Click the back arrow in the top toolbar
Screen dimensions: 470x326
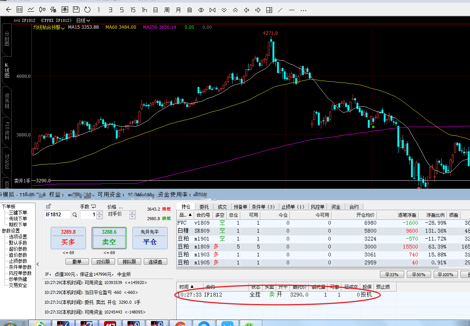(8, 9)
